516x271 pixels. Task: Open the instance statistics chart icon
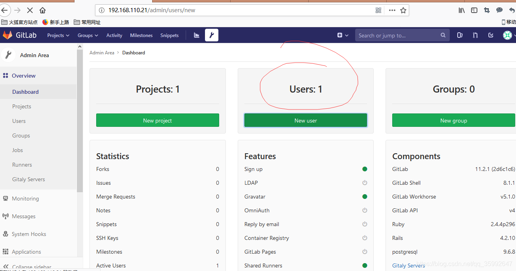coord(197,35)
